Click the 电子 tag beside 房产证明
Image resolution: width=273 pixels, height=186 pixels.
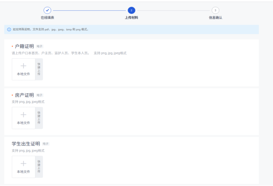(x=39, y=95)
